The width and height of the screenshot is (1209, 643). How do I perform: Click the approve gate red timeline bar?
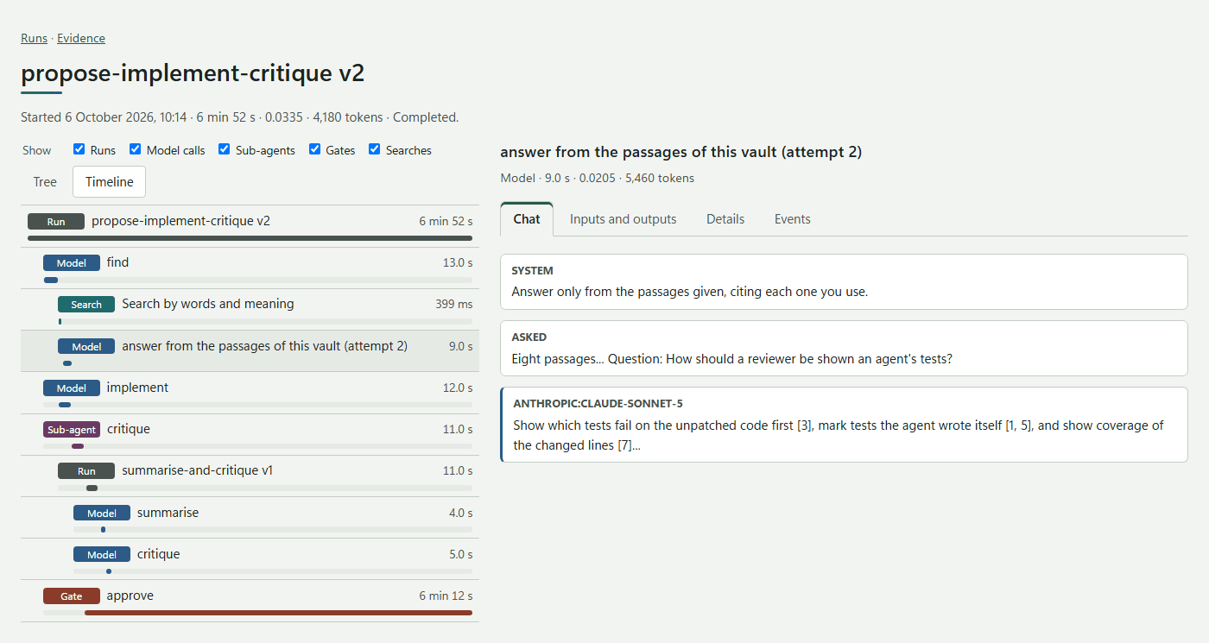coord(278,613)
